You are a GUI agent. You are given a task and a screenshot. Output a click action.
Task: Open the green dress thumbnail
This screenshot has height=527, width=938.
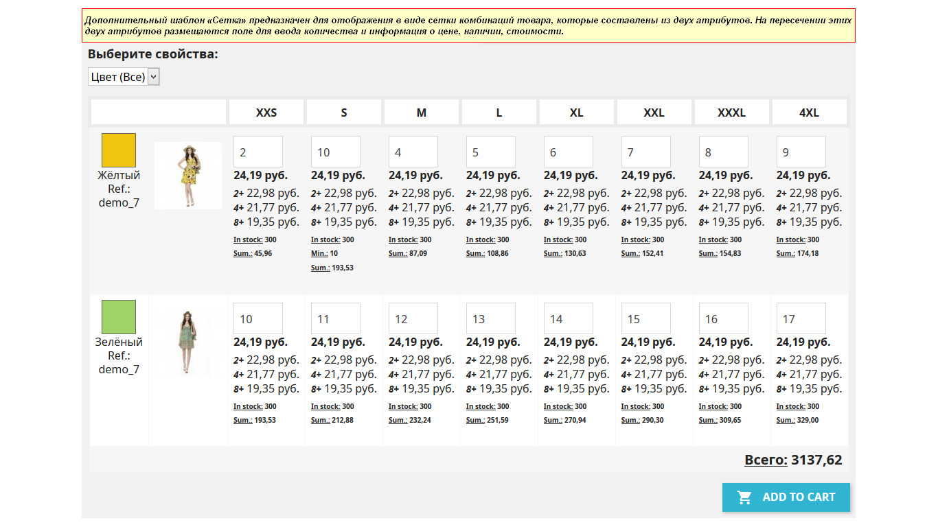coord(187,342)
